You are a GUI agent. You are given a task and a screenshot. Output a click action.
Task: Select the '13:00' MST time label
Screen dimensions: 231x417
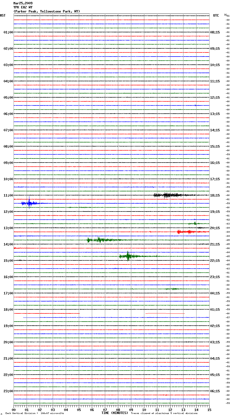8,228
